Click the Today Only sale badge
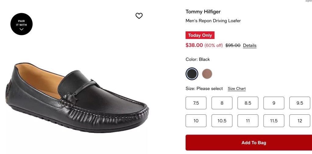Image resolution: width=312 pixels, height=154 pixels. (x=200, y=35)
